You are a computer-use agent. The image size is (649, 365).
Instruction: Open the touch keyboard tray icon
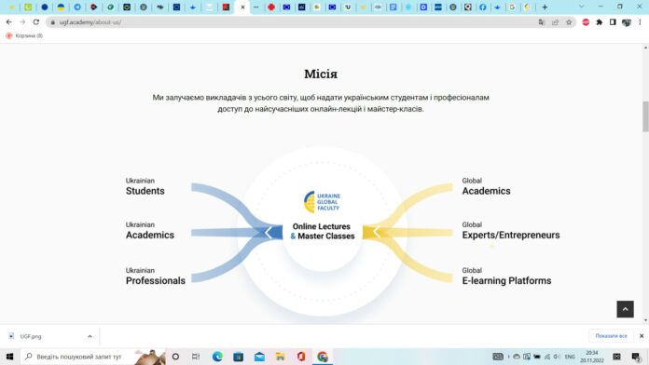[x=498, y=357]
